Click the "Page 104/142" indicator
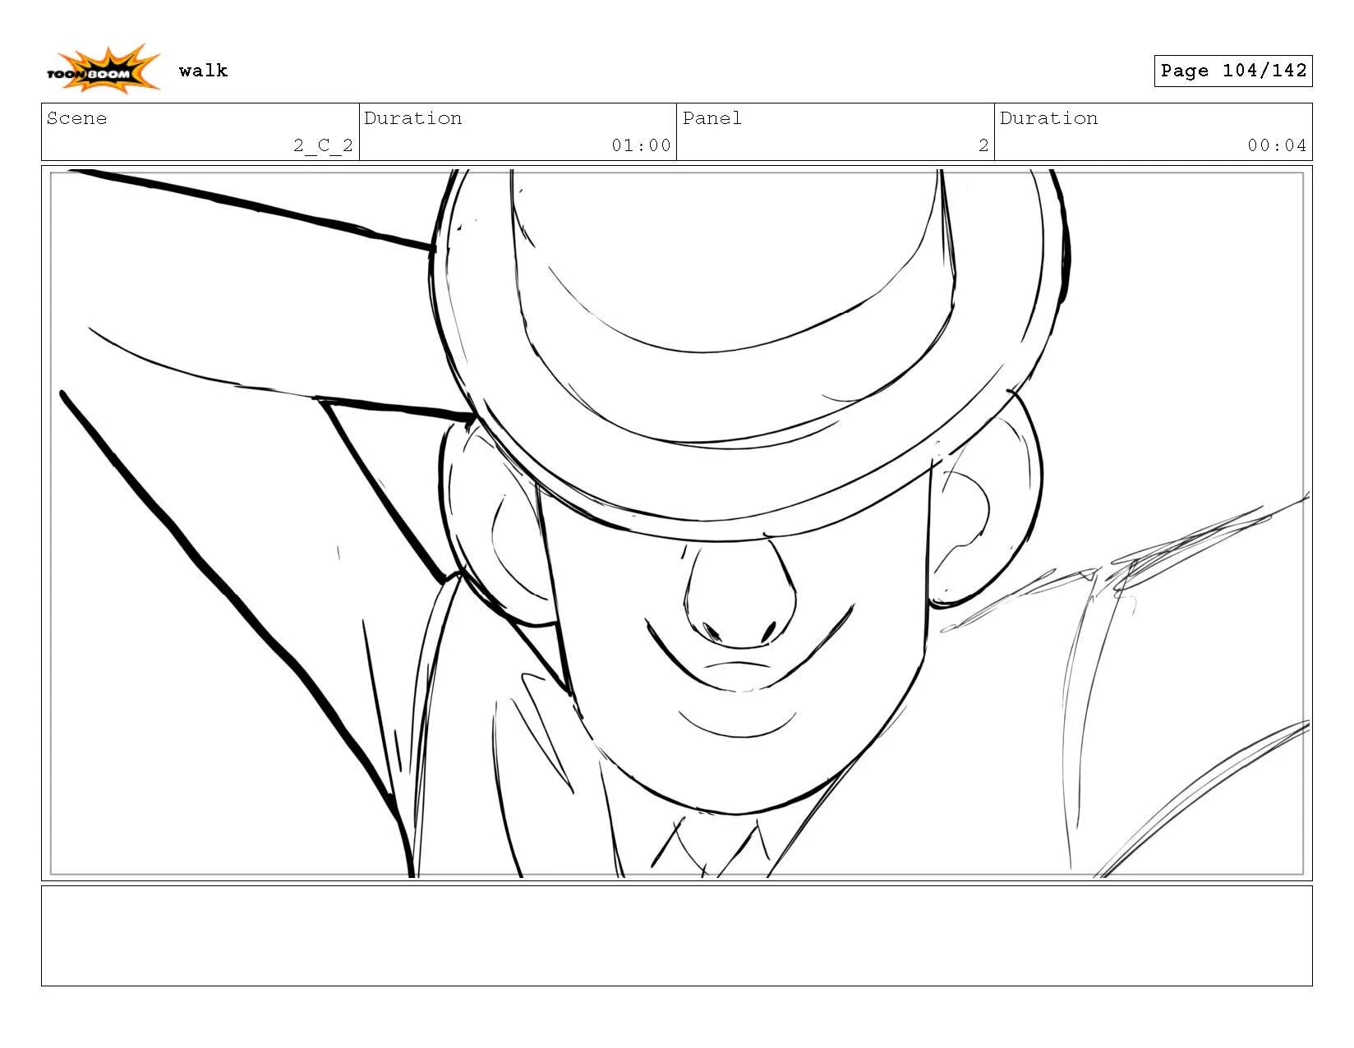The width and height of the screenshot is (1354, 1048). (1233, 71)
